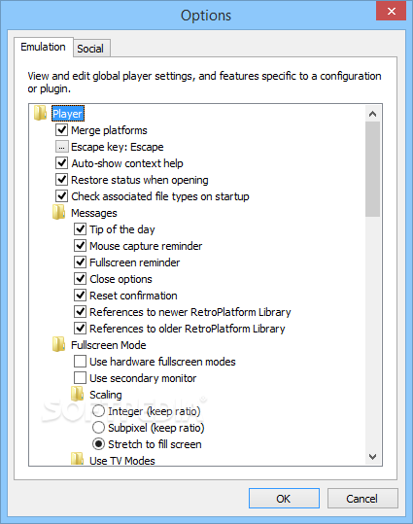Click the Use TV Modes folder icon

(77, 459)
